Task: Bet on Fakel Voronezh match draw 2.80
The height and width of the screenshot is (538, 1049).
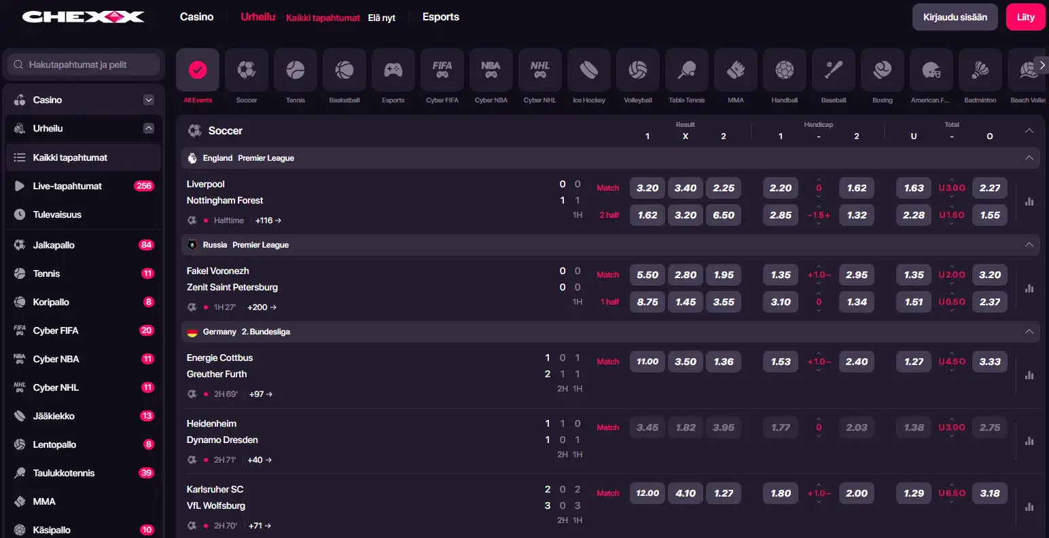Action: [686, 275]
